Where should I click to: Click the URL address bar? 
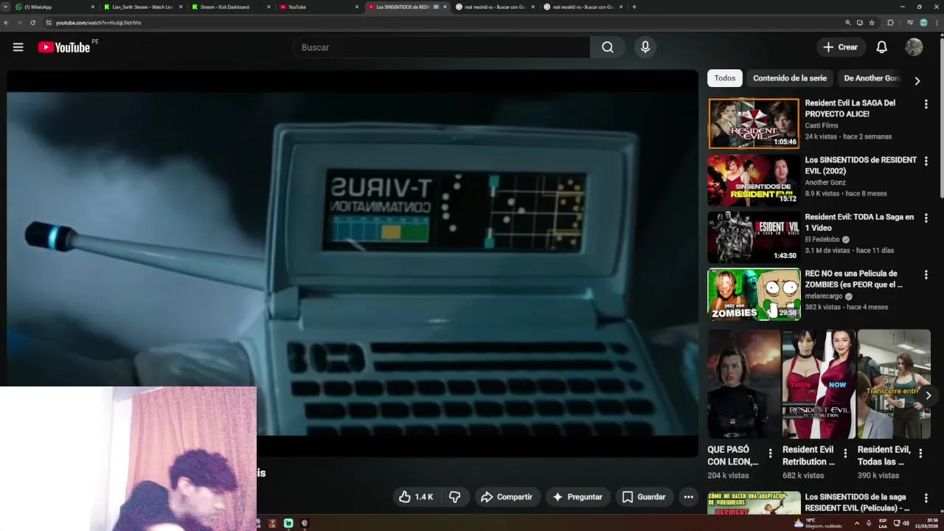[x=442, y=23]
